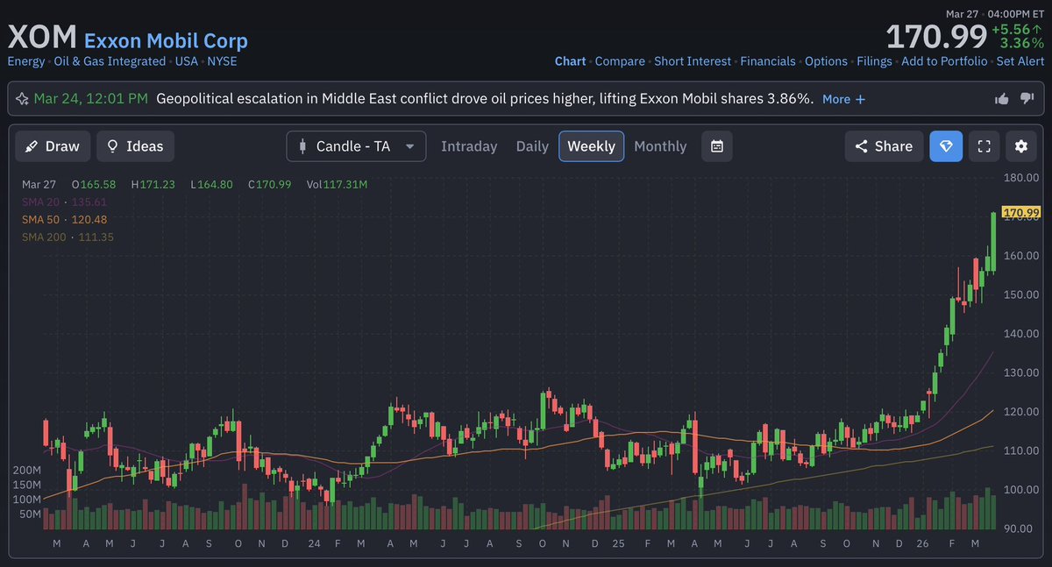Click the 200M volume axis label
This screenshot has width=1052, height=567.
(27, 470)
